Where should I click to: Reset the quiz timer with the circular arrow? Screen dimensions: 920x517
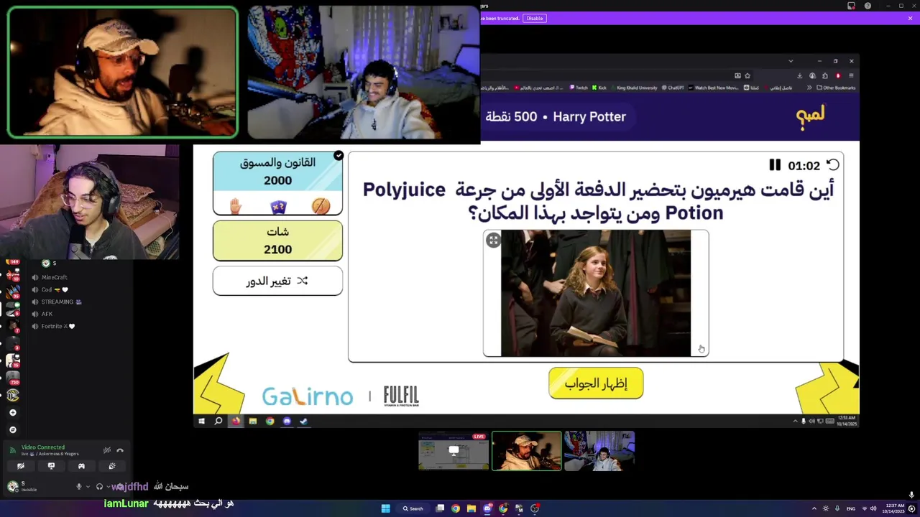tap(832, 165)
